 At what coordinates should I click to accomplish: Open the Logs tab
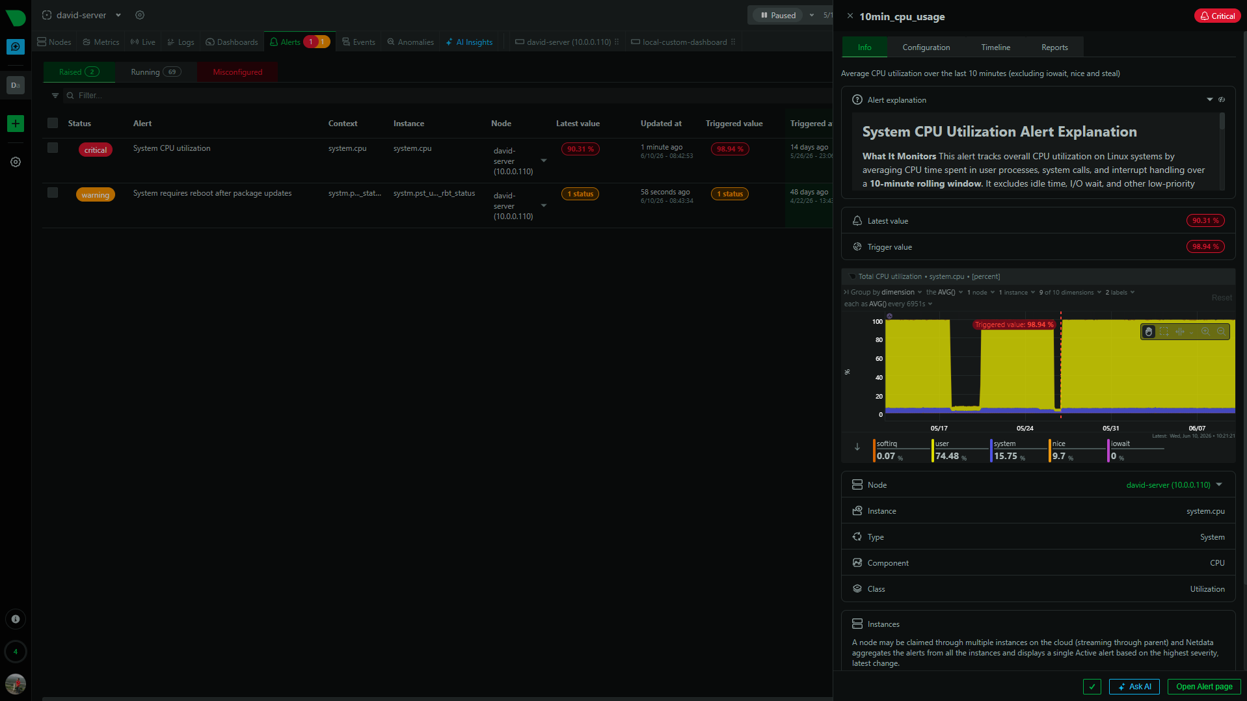pyautogui.click(x=181, y=42)
